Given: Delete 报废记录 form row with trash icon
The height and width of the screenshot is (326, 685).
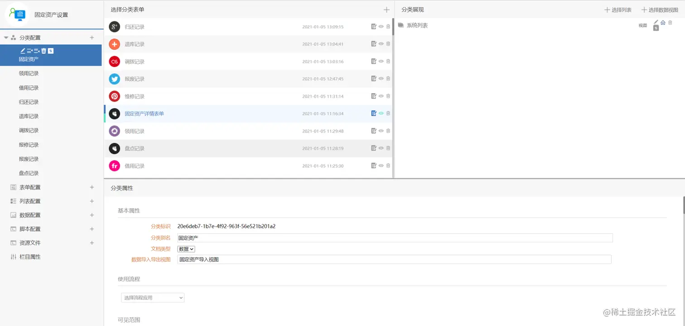Looking at the screenshot, I should 388,79.
